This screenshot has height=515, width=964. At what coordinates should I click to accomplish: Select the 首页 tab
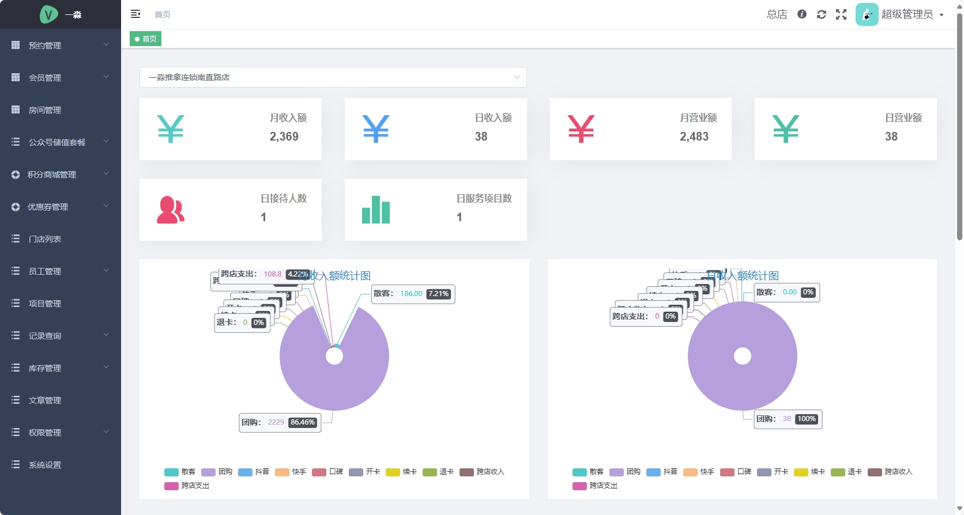pyautogui.click(x=145, y=39)
